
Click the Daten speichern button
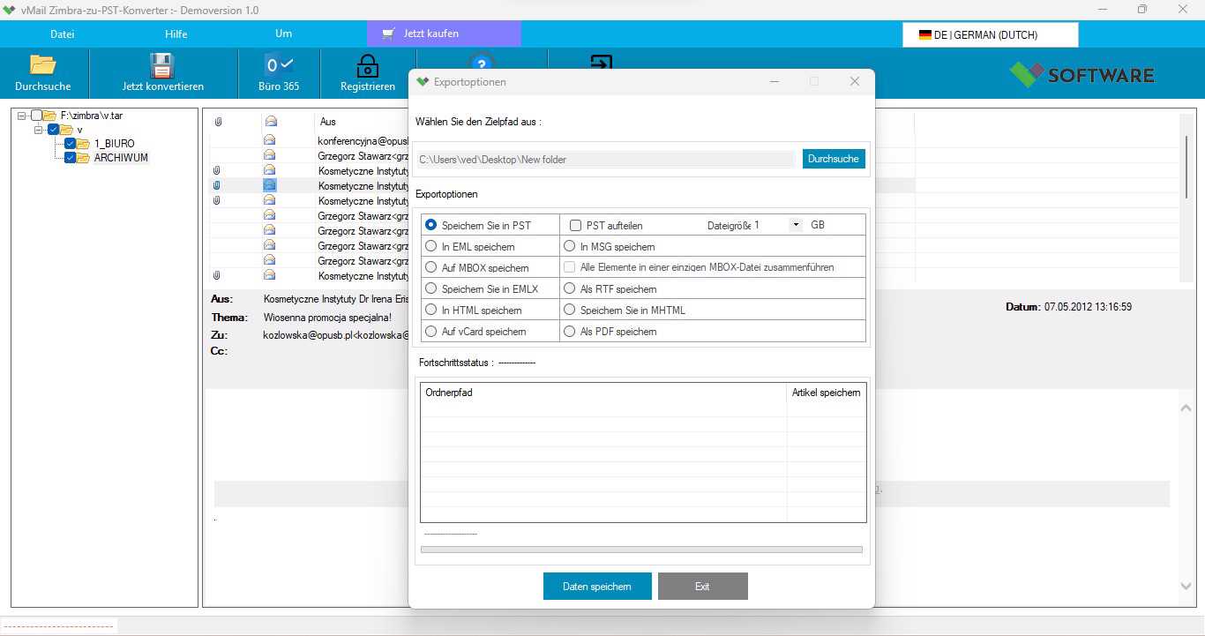tap(597, 587)
